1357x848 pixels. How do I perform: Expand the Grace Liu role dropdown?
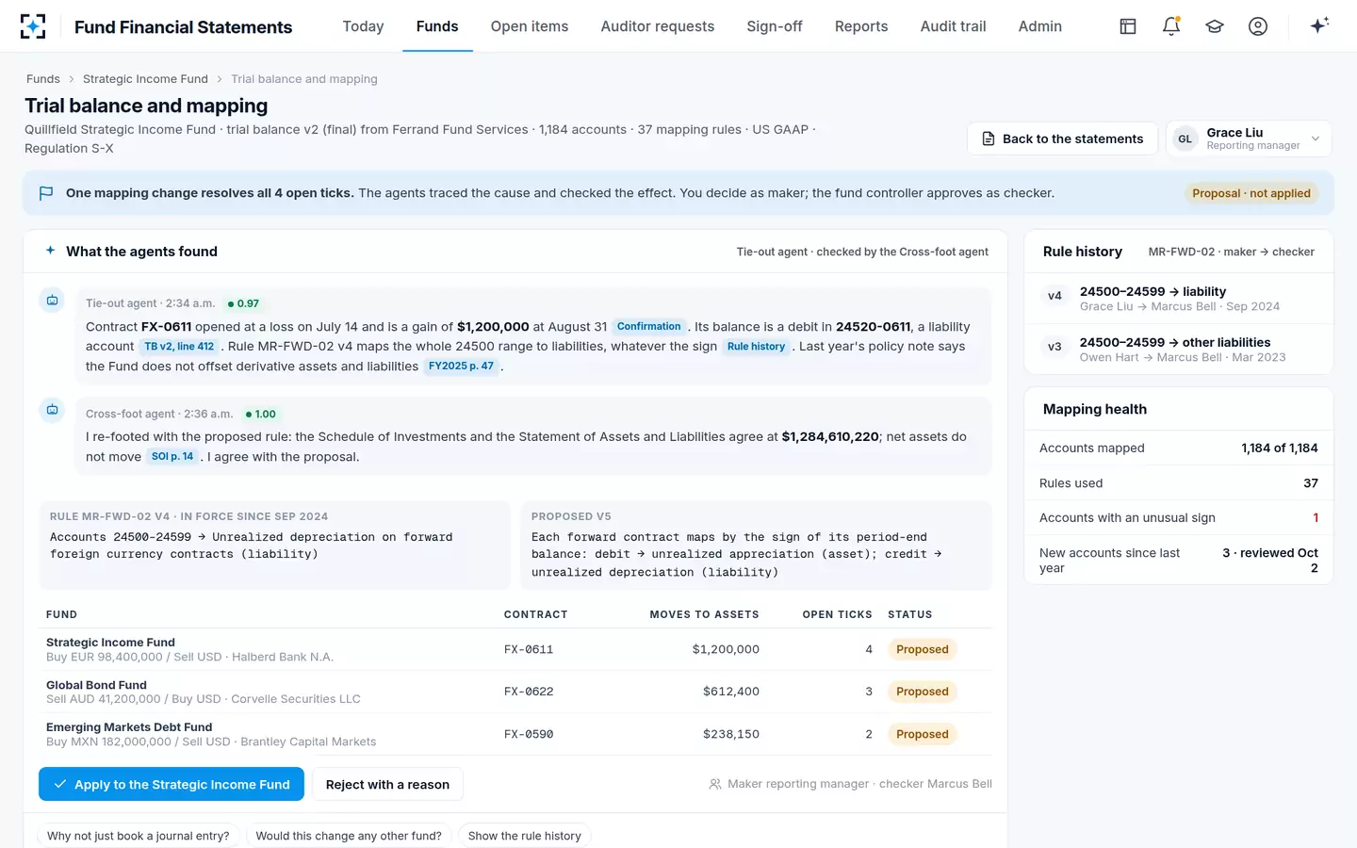[x=1249, y=139]
